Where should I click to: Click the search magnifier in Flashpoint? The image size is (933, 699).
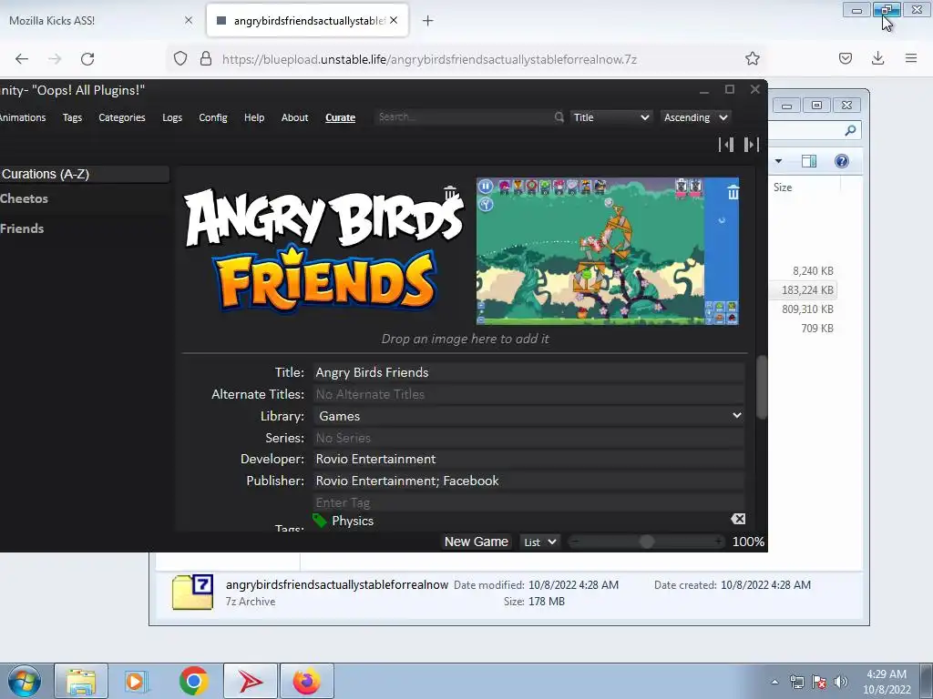pos(559,117)
